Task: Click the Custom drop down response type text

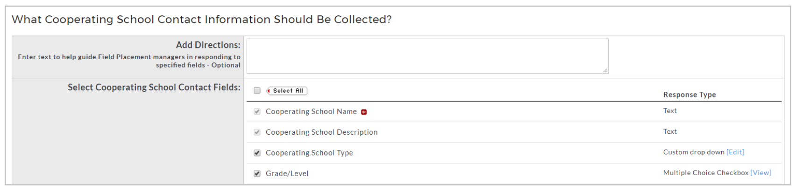Action: [x=694, y=152]
